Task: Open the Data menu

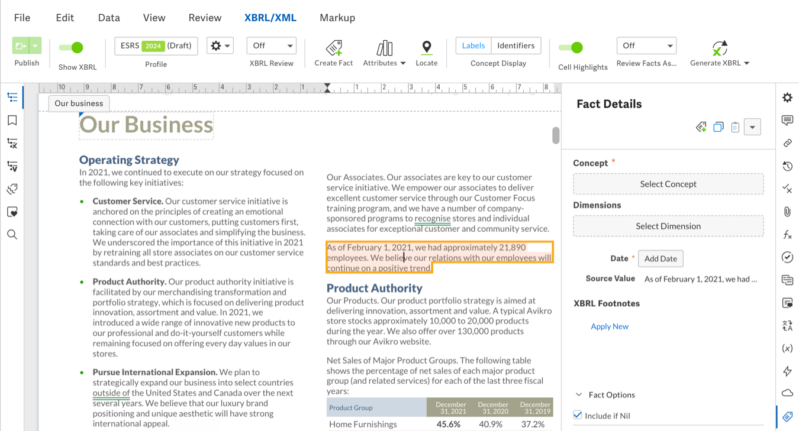Action: point(109,18)
